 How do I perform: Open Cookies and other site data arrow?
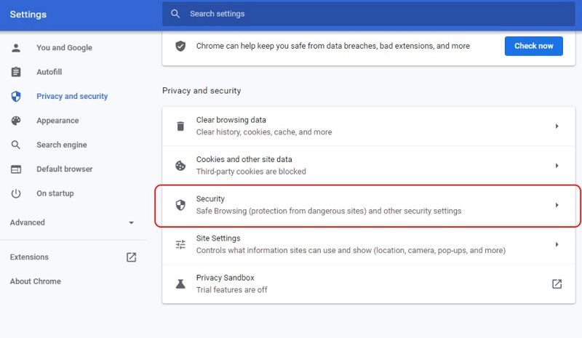coord(557,166)
